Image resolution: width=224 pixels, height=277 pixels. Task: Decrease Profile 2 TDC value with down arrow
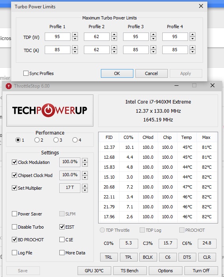[114, 52]
